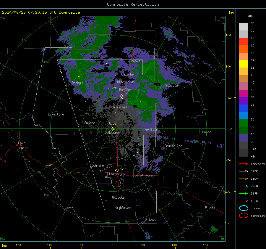The image size is (266, 249).
Task: Click the Limestone label
Action: click(56, 114)
